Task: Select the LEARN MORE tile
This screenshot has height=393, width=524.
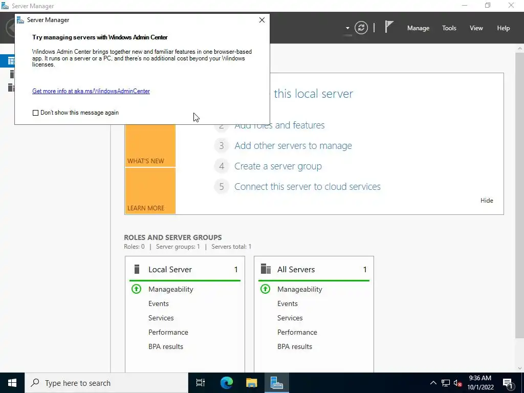Action: pos(150,190)
